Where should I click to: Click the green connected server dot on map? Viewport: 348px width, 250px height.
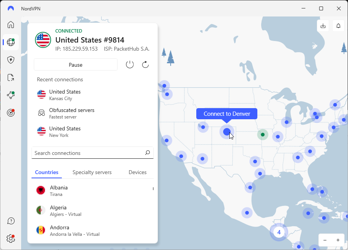click(263, 135)
